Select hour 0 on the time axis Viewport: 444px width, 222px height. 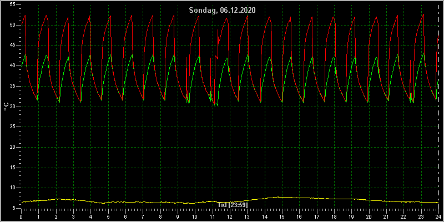[21, 216]
